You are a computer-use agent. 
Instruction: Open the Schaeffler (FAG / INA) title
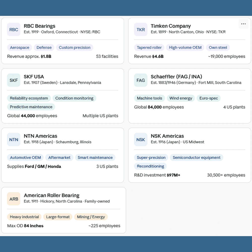tap(176, 77)
